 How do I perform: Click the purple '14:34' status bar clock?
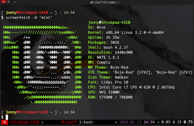click(149, 122)
